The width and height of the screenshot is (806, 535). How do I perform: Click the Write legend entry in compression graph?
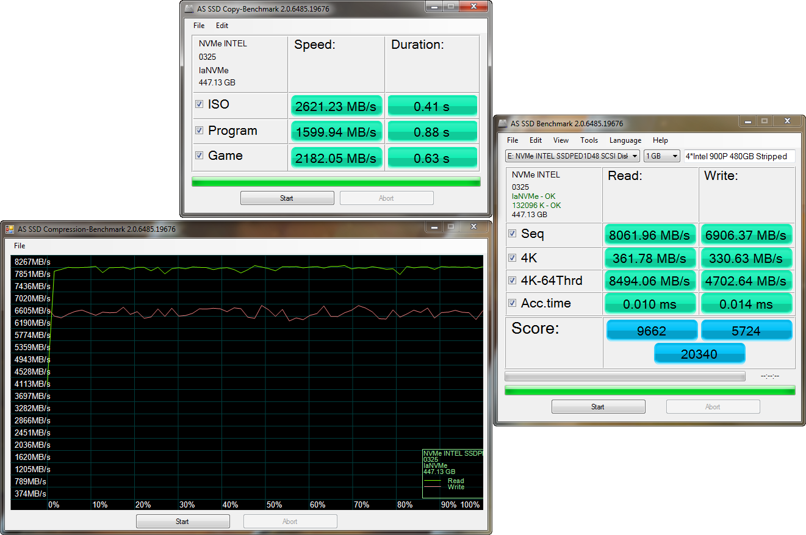coord(456,487)
